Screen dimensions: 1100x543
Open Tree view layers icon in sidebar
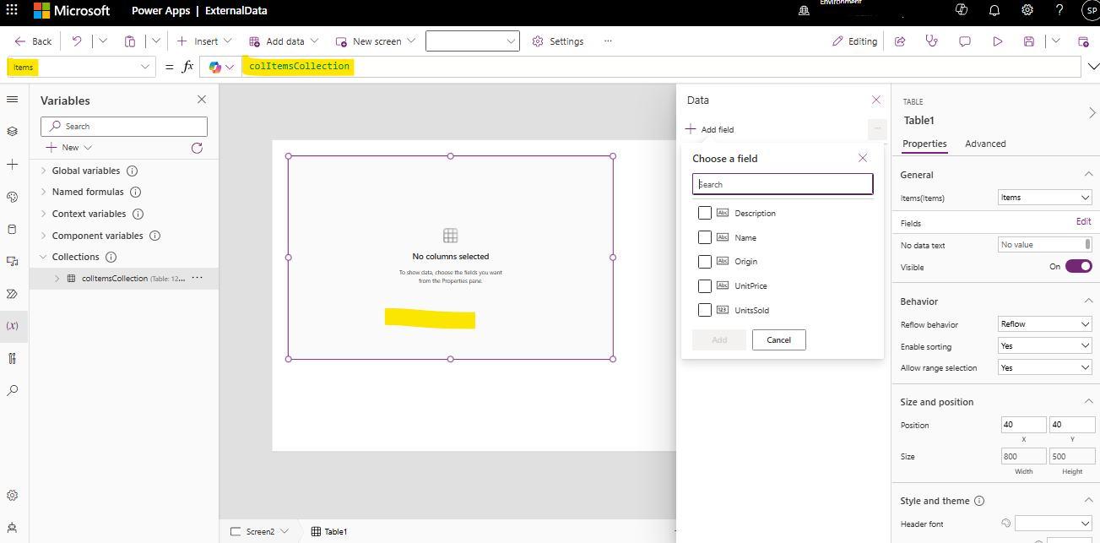click(12, 132)
